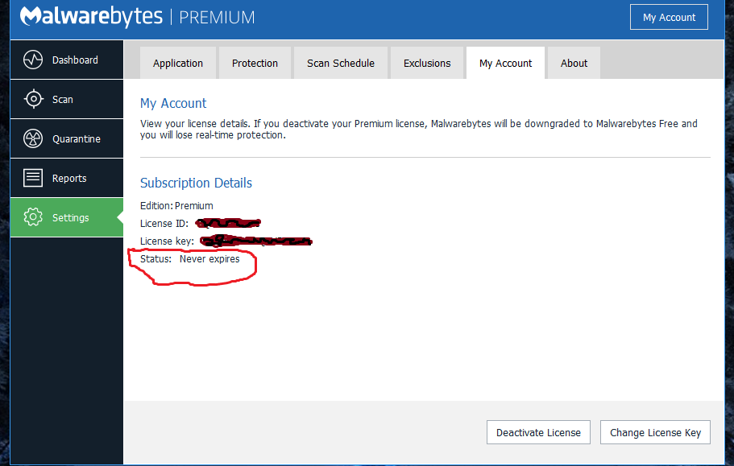
Task: Click the Subscription Details heading
Action: [x=196, y=183]
